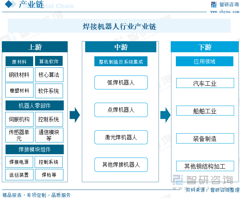Select the 其他焊接机器人 box
Image resolution: width=240 pixels, height=198 pixels.
tap(121, 165)
